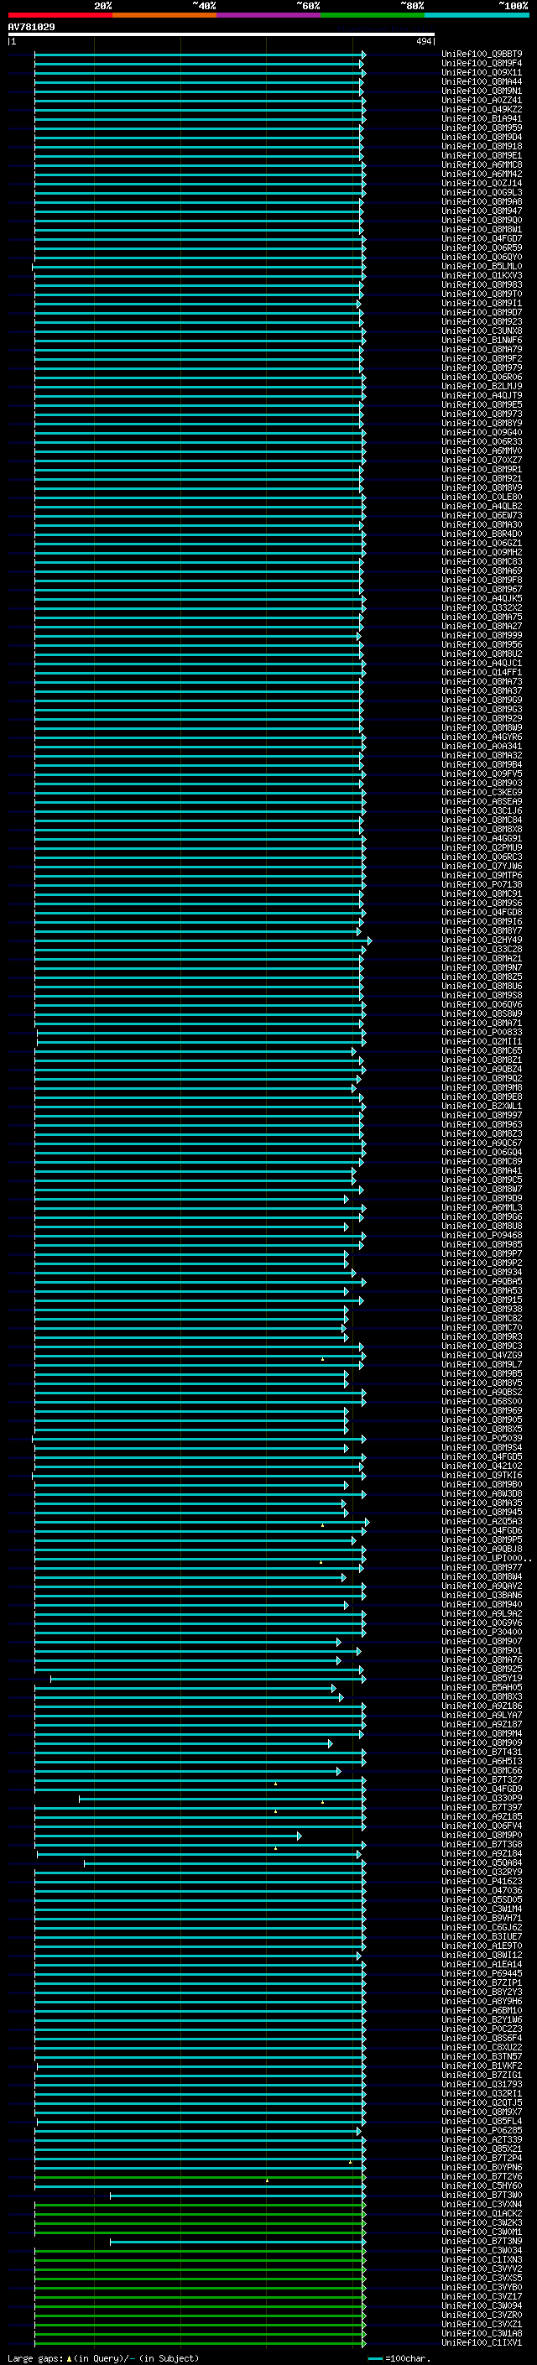Open hit UniRef100_A0ZZ41

pos(482,100)
